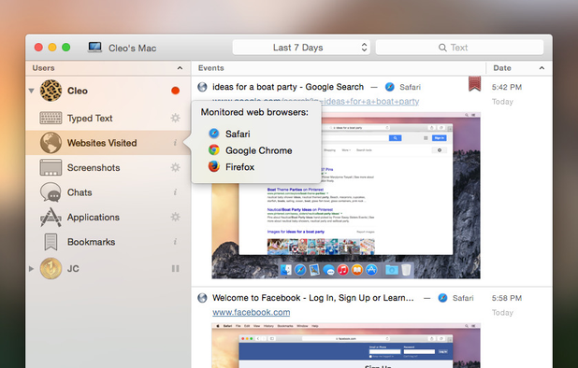The image size is (578, 368).
Task: Open the Typed Text keyboard icon
Action: tap(51, 118)
